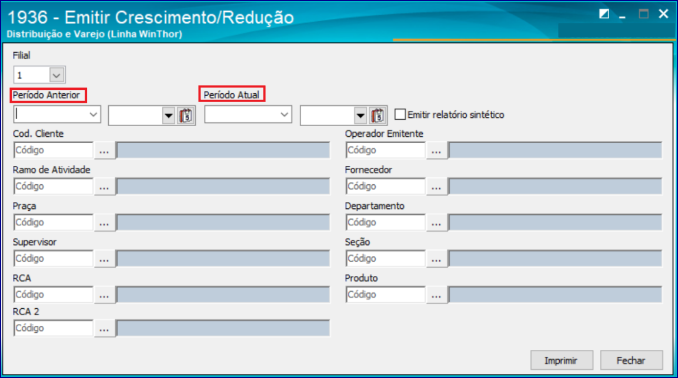This screenshot has height=378, width=678.
Task: Open Supervisor lookup ellipsis button
Action: pos(104,258)
